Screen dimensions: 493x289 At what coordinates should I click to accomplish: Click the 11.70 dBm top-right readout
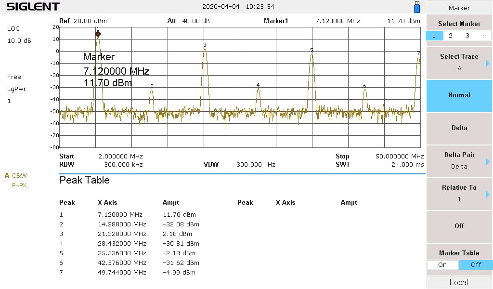tap(404, 21)
